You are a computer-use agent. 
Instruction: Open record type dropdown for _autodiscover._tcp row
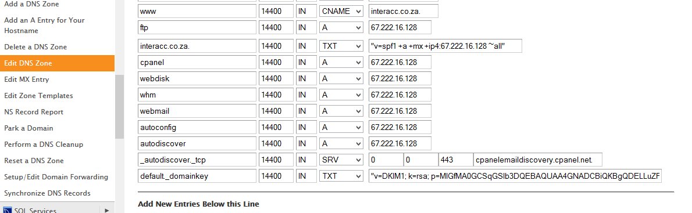(341, 160)
